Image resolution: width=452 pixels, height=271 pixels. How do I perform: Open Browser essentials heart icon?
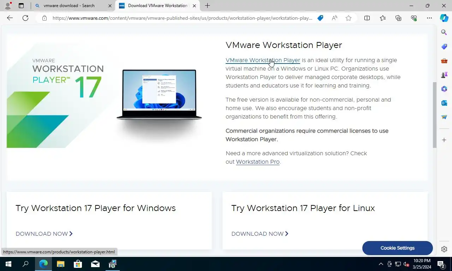414,18
